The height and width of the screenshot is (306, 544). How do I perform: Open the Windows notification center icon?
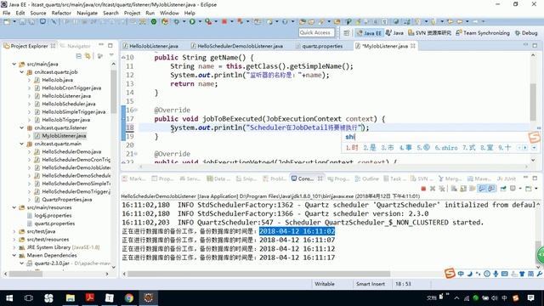pyautogui.click(x=530, y=298)
